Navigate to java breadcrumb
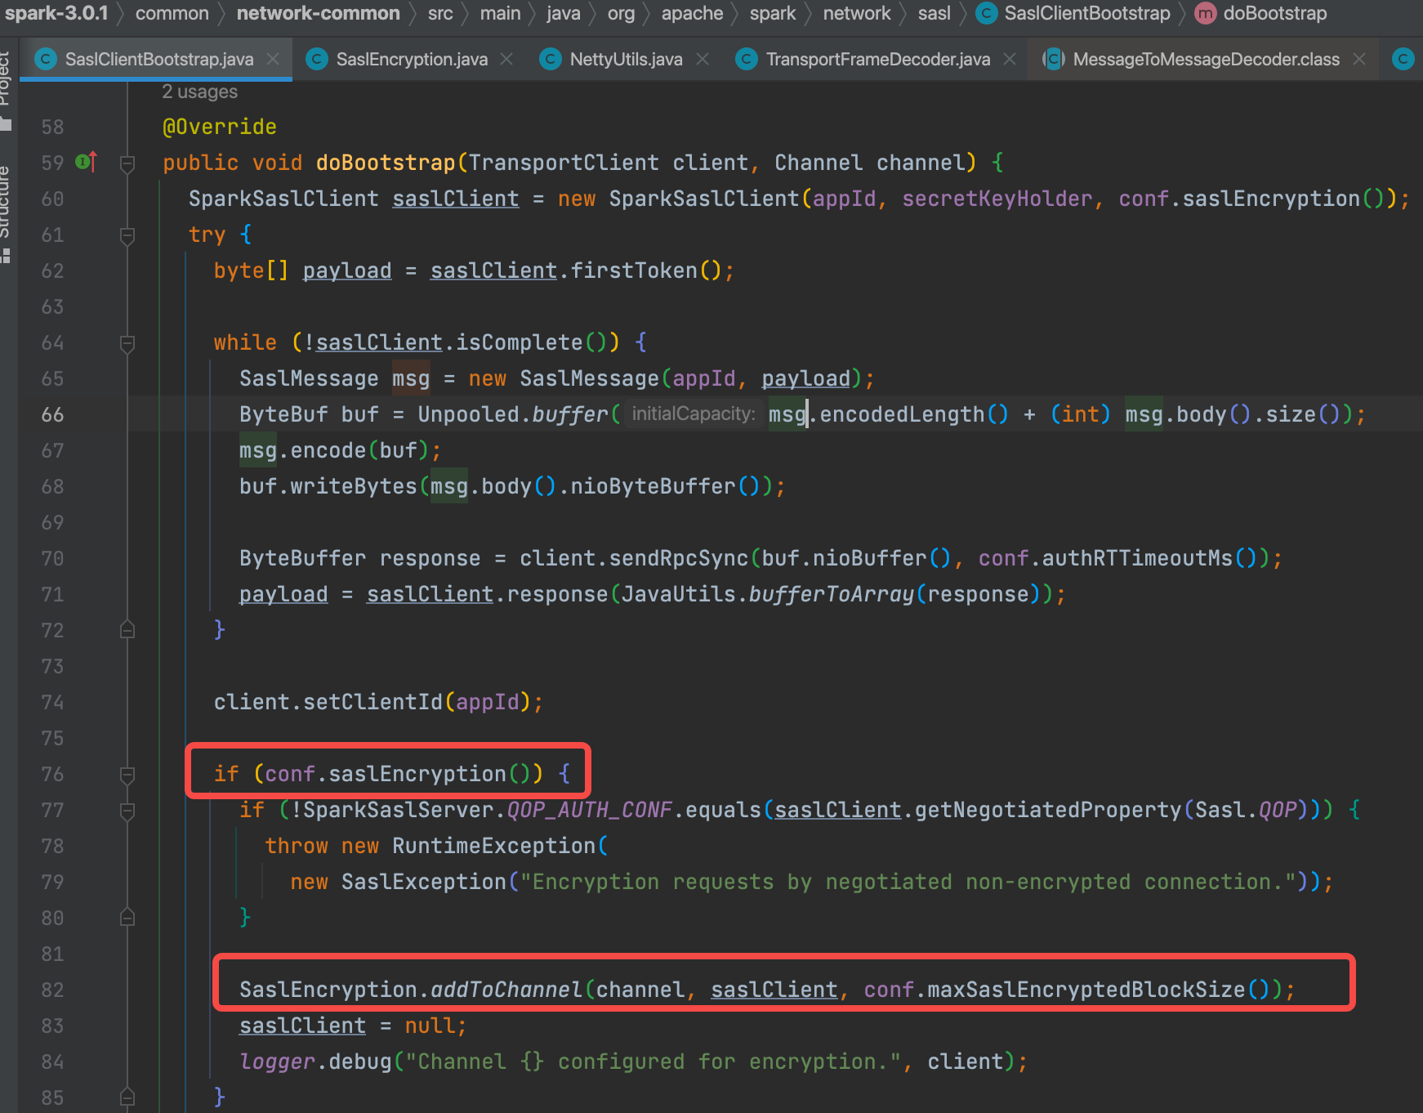Screen dimensions: 1423x1113 click(564, 13)
